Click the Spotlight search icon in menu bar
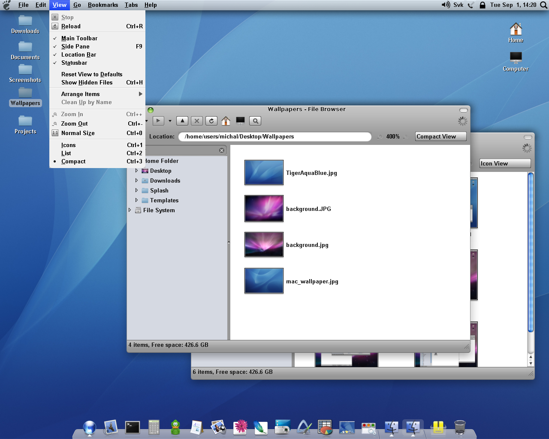Screen dimensions: 549x439 tap(543, 5)
